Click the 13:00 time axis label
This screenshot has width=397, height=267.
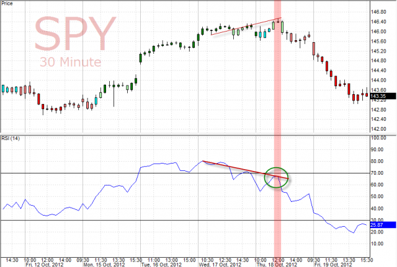172,260
